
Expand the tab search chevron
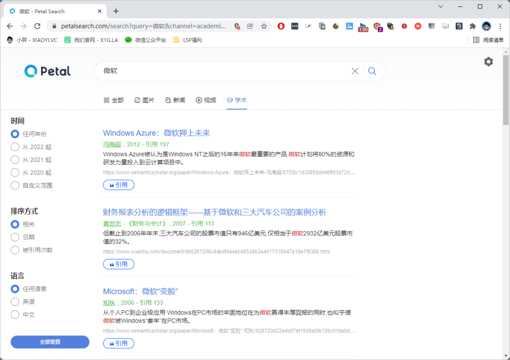point(441,7)
